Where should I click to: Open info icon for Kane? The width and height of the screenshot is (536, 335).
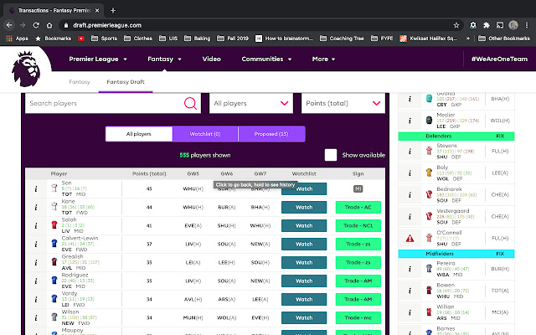36,208
